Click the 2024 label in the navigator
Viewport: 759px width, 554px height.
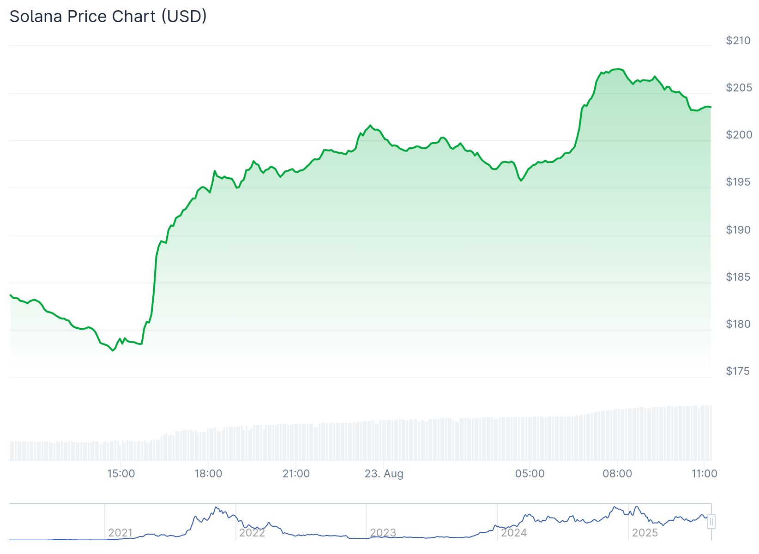(514, 533)
